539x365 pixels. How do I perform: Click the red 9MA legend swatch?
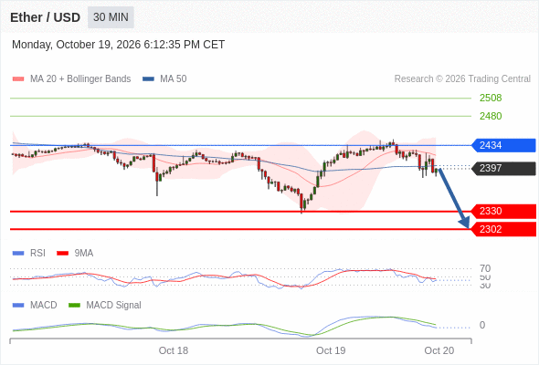[62, 254]
